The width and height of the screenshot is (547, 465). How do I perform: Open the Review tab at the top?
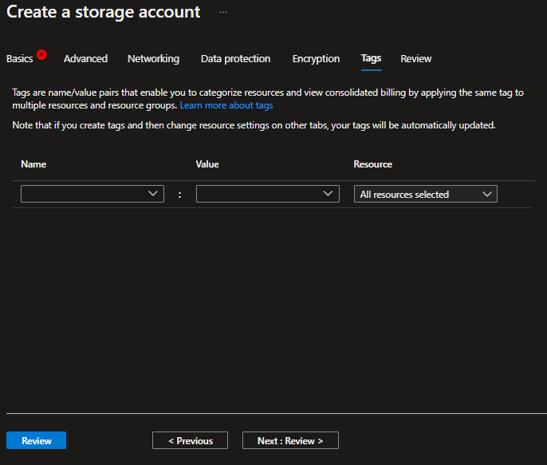tap(415, 59)
